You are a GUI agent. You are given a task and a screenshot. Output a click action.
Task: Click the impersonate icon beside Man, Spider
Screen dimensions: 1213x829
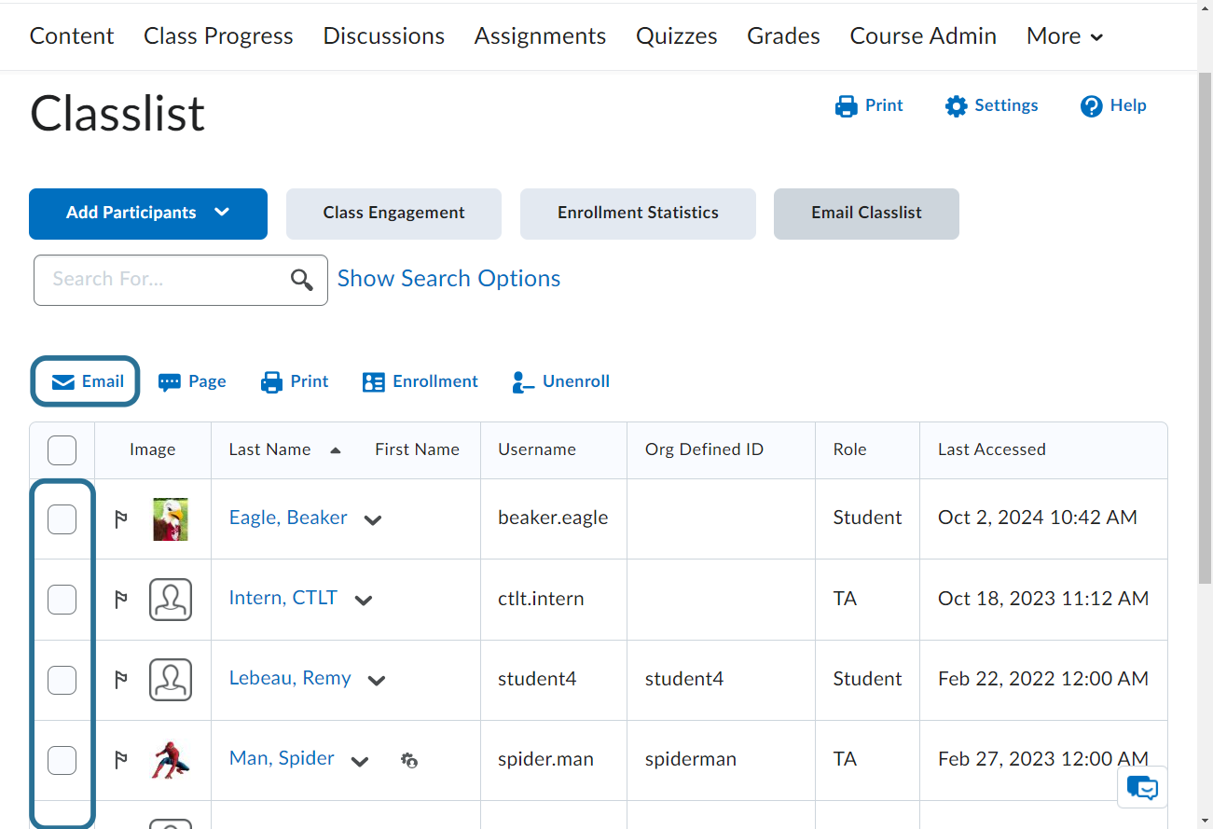[x=408, y=761]
